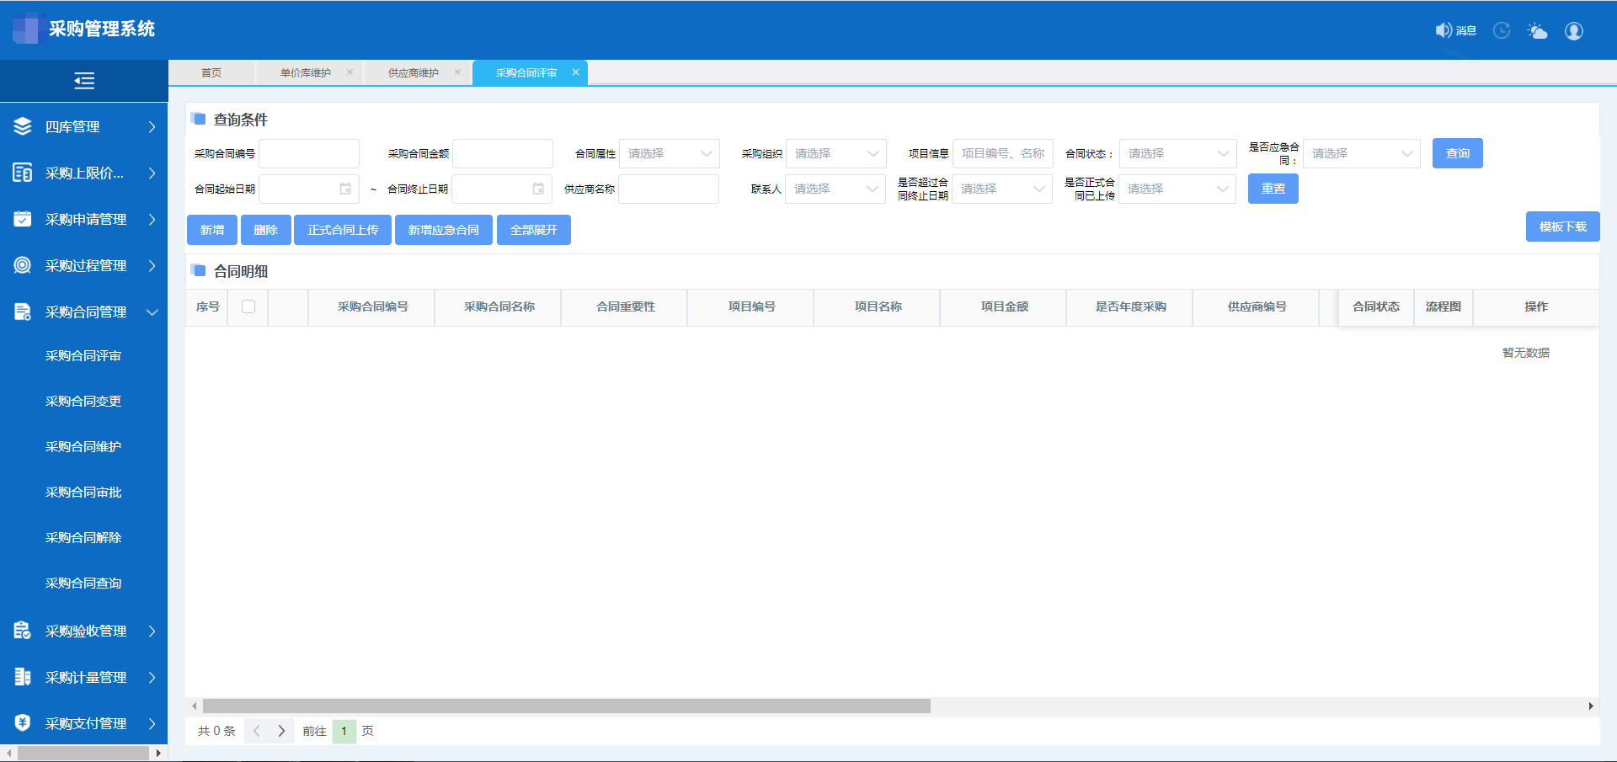1617x762 pixels.
Task: Click the 采购申请管理 calendar icon
Action: (23, 219)
